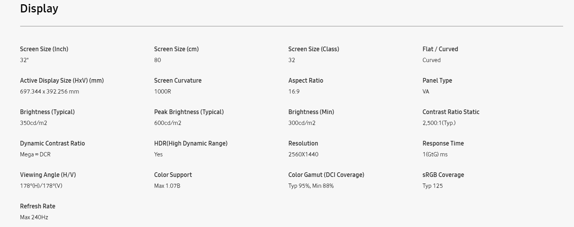This screenshot has width=574, height=227.
Task: Click the Peak Brightness (Typical) label
Action: pyautogui.click(x=189, y=112)
